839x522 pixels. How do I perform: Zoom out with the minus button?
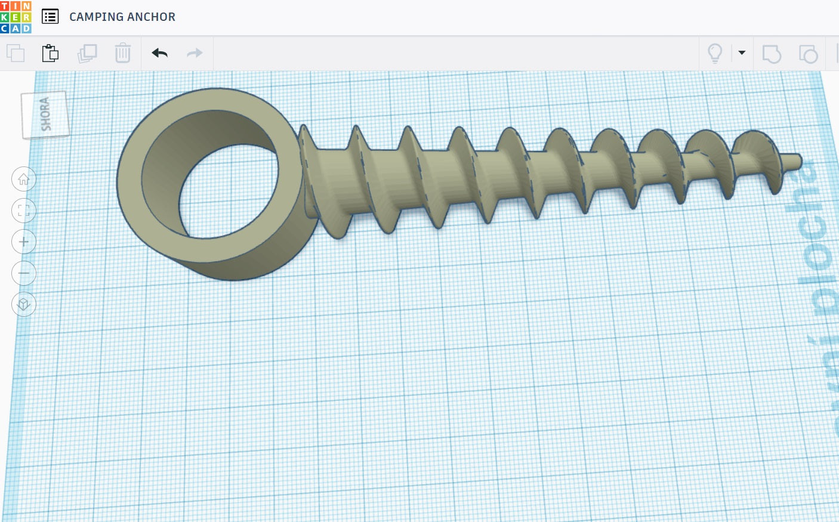(x=24, y=273)
